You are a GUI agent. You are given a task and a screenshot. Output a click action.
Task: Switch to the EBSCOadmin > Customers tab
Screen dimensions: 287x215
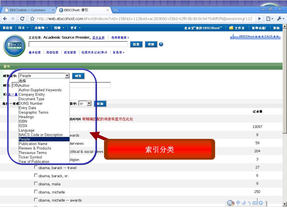coord(27,10)
